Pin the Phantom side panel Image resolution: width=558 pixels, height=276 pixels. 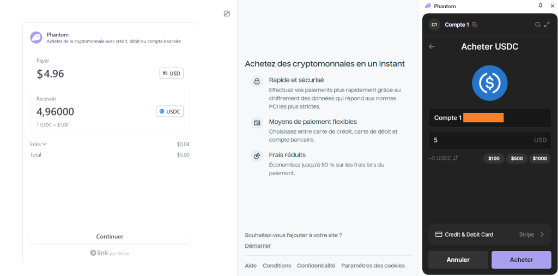[x=541, y=6]
